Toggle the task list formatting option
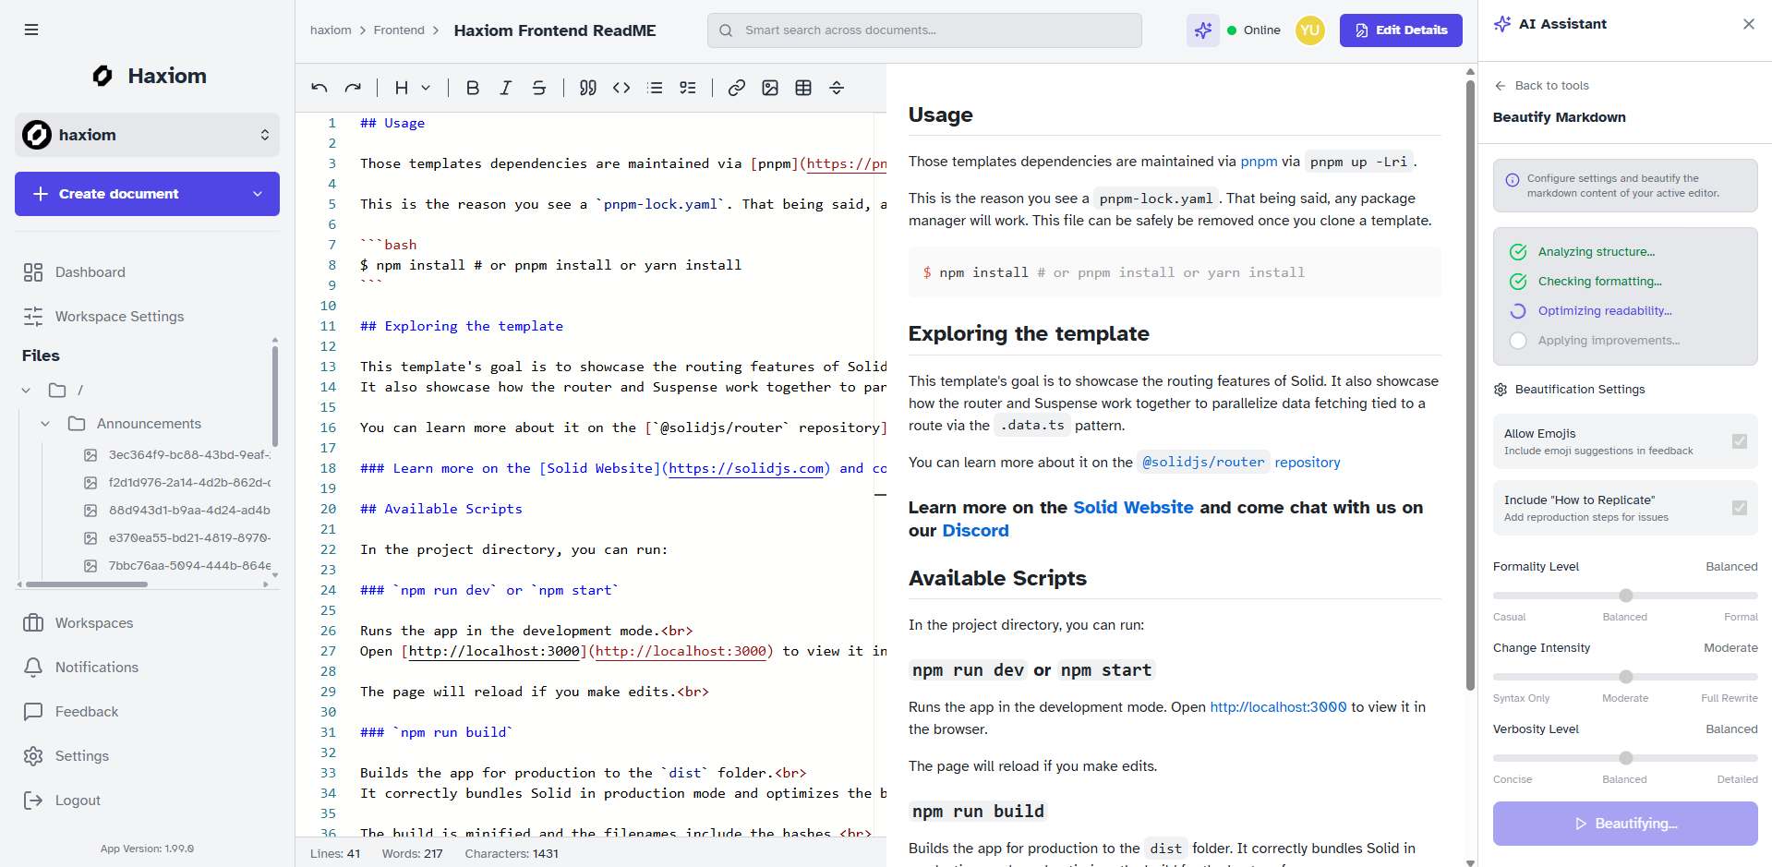The height and width of the screenshot is (867, 1772). pyautogui.click(x=688, y=88)
